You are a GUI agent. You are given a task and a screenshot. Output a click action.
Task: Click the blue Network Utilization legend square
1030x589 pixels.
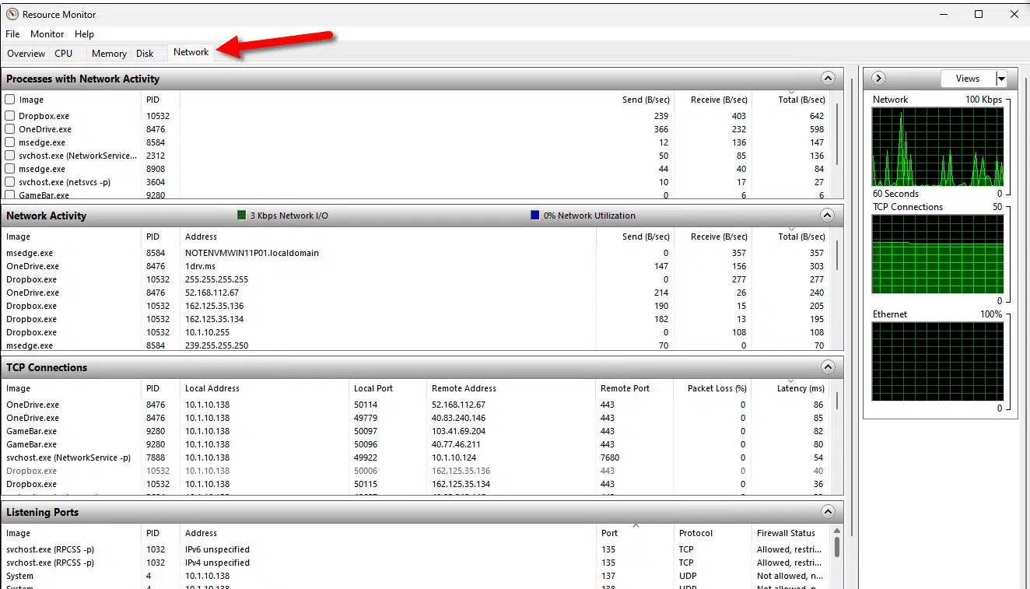tap(534, 216)
